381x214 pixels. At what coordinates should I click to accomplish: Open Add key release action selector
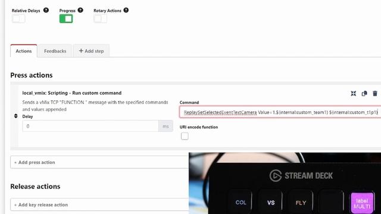[x=99, y=204]
